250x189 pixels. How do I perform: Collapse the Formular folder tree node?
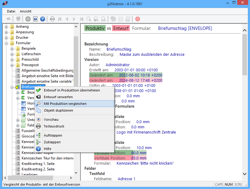6,43
